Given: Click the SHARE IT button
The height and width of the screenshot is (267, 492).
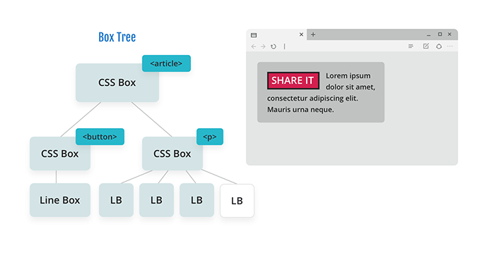Looking at the screenshot, I should point(293,80).
